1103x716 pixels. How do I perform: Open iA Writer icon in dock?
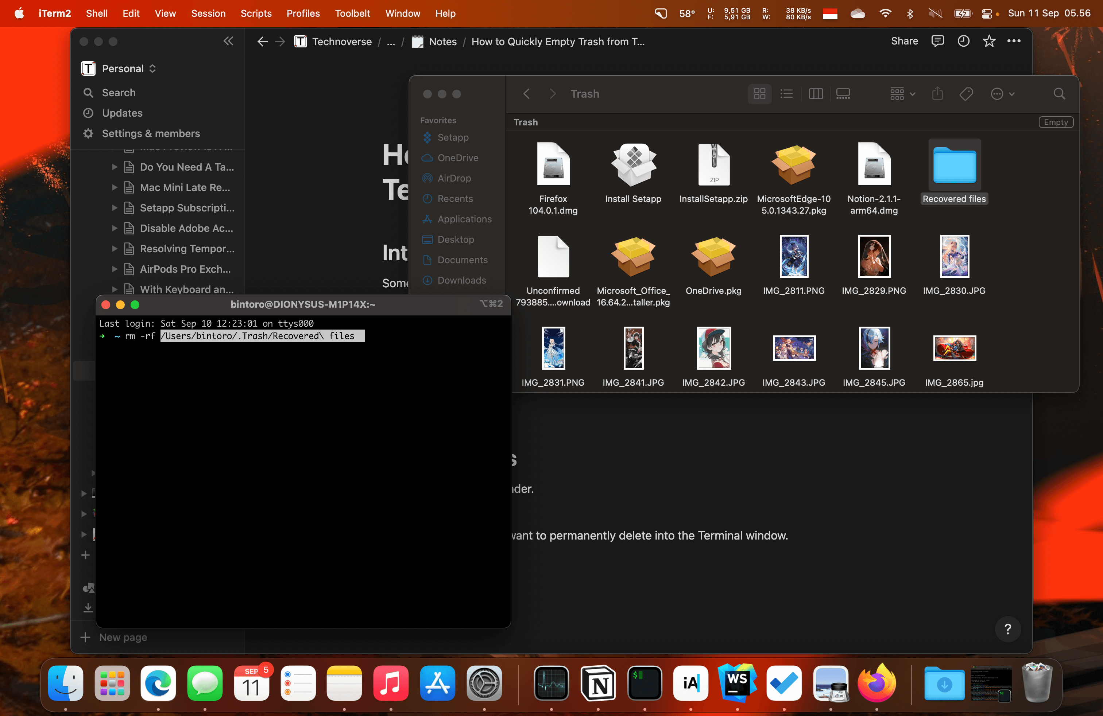[x=690, y=684]
